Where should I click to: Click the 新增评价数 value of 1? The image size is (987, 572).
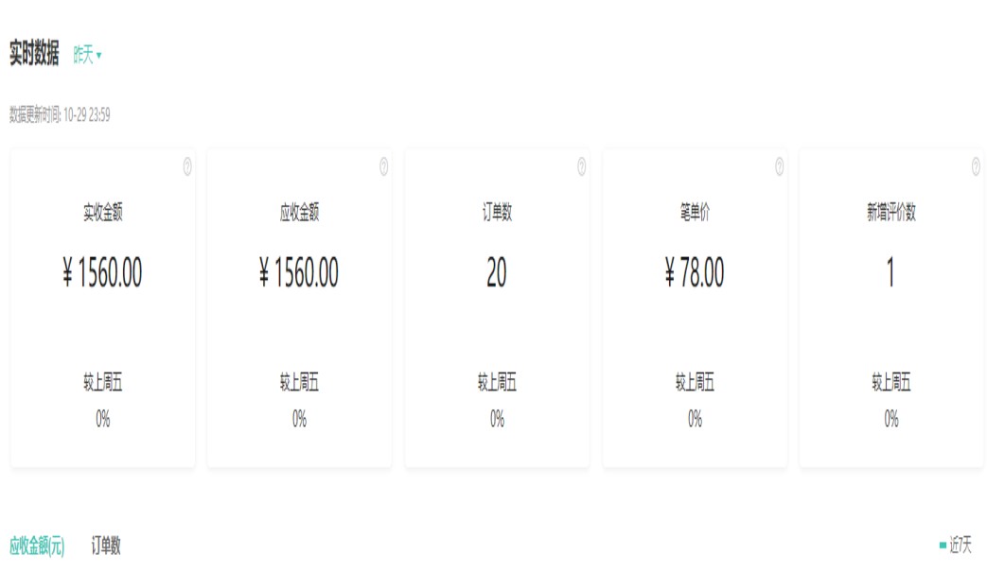coord(890,273)
